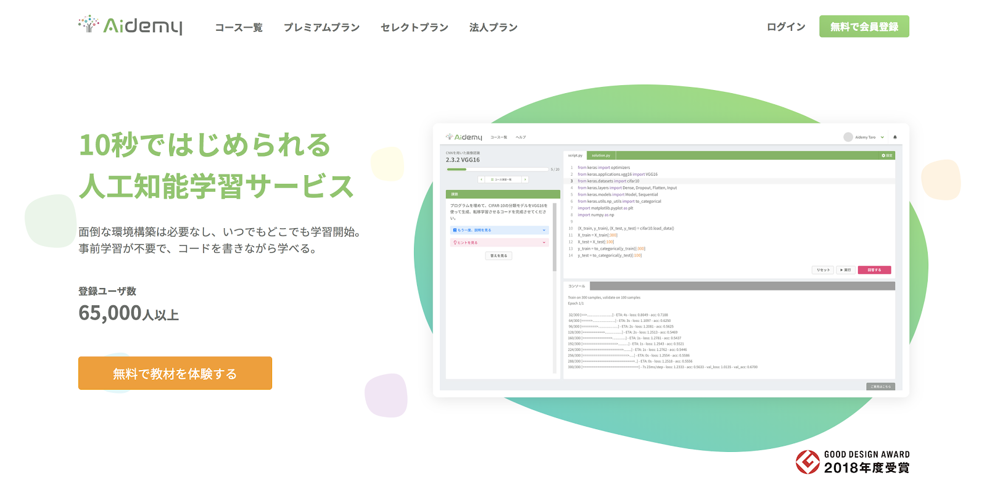Expand the Aidemy Taro account dropdown arrow

click(882, 138)
